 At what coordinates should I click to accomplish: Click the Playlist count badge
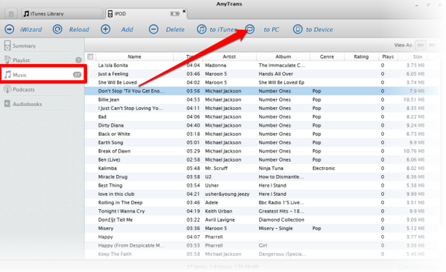pyautogui.click(x=79, y=60)
